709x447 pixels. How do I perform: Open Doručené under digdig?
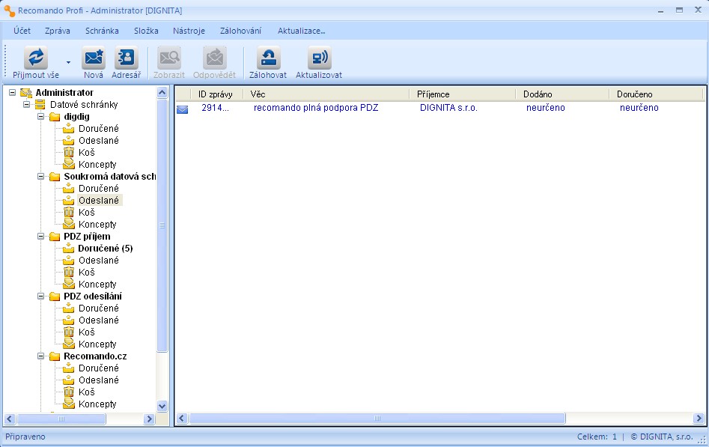click(x=99, y=129)
